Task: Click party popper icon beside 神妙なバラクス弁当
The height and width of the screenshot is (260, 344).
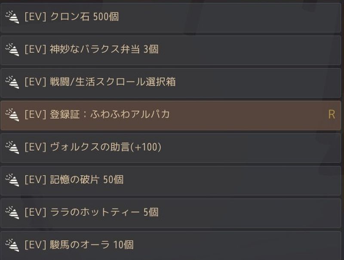Action: 12,50
